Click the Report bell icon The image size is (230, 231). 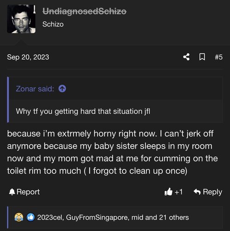pos(12,192)
